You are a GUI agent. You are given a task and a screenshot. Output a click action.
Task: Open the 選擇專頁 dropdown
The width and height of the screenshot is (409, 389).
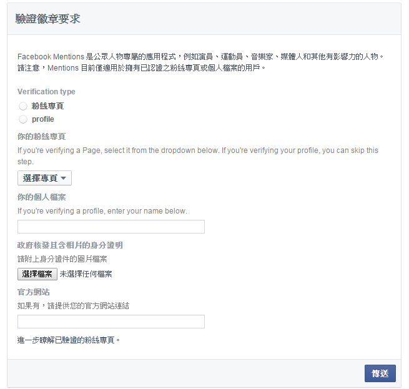click(44, 178)
